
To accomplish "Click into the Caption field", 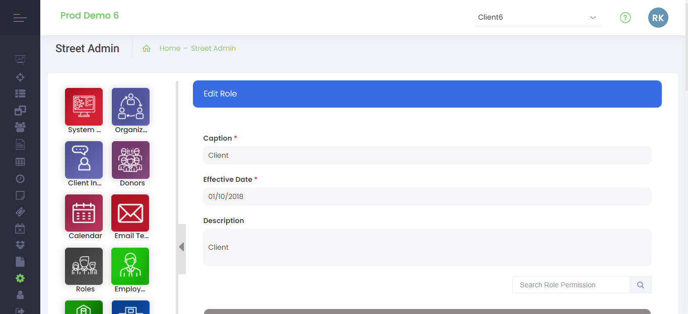I will click(427, 155).
